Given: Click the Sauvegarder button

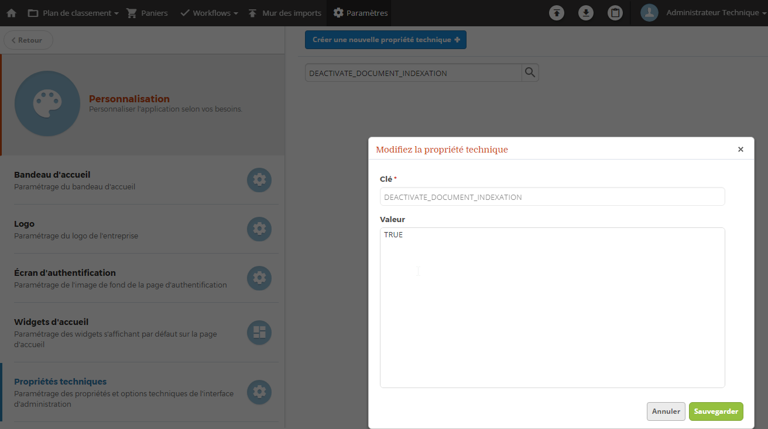Looking at the screenshot, I should (716, 411).
